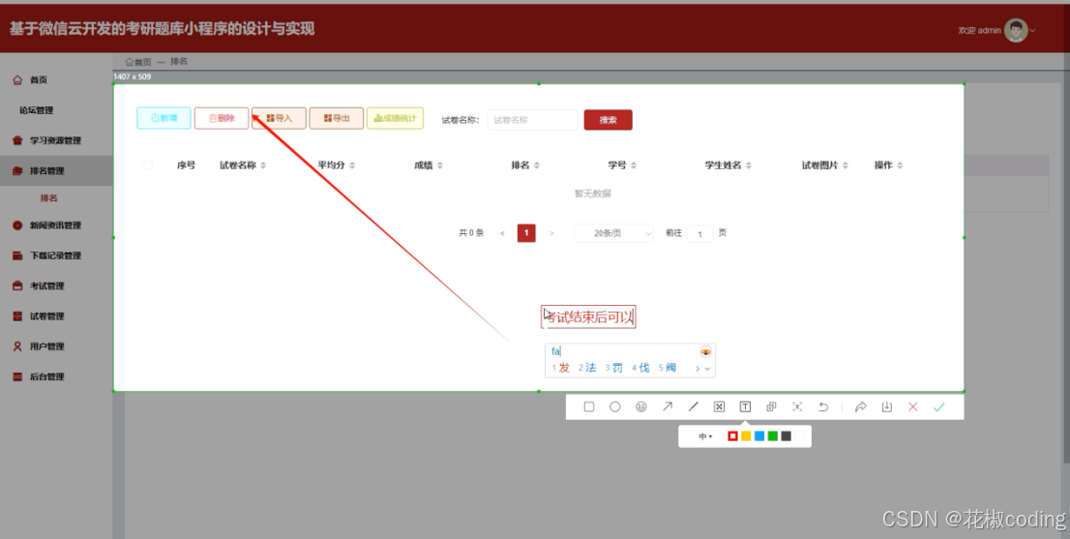Pick the yellow text color swatch
Image resolution: width=1070 pixels, height=539 pixels.
pos(746,436)
